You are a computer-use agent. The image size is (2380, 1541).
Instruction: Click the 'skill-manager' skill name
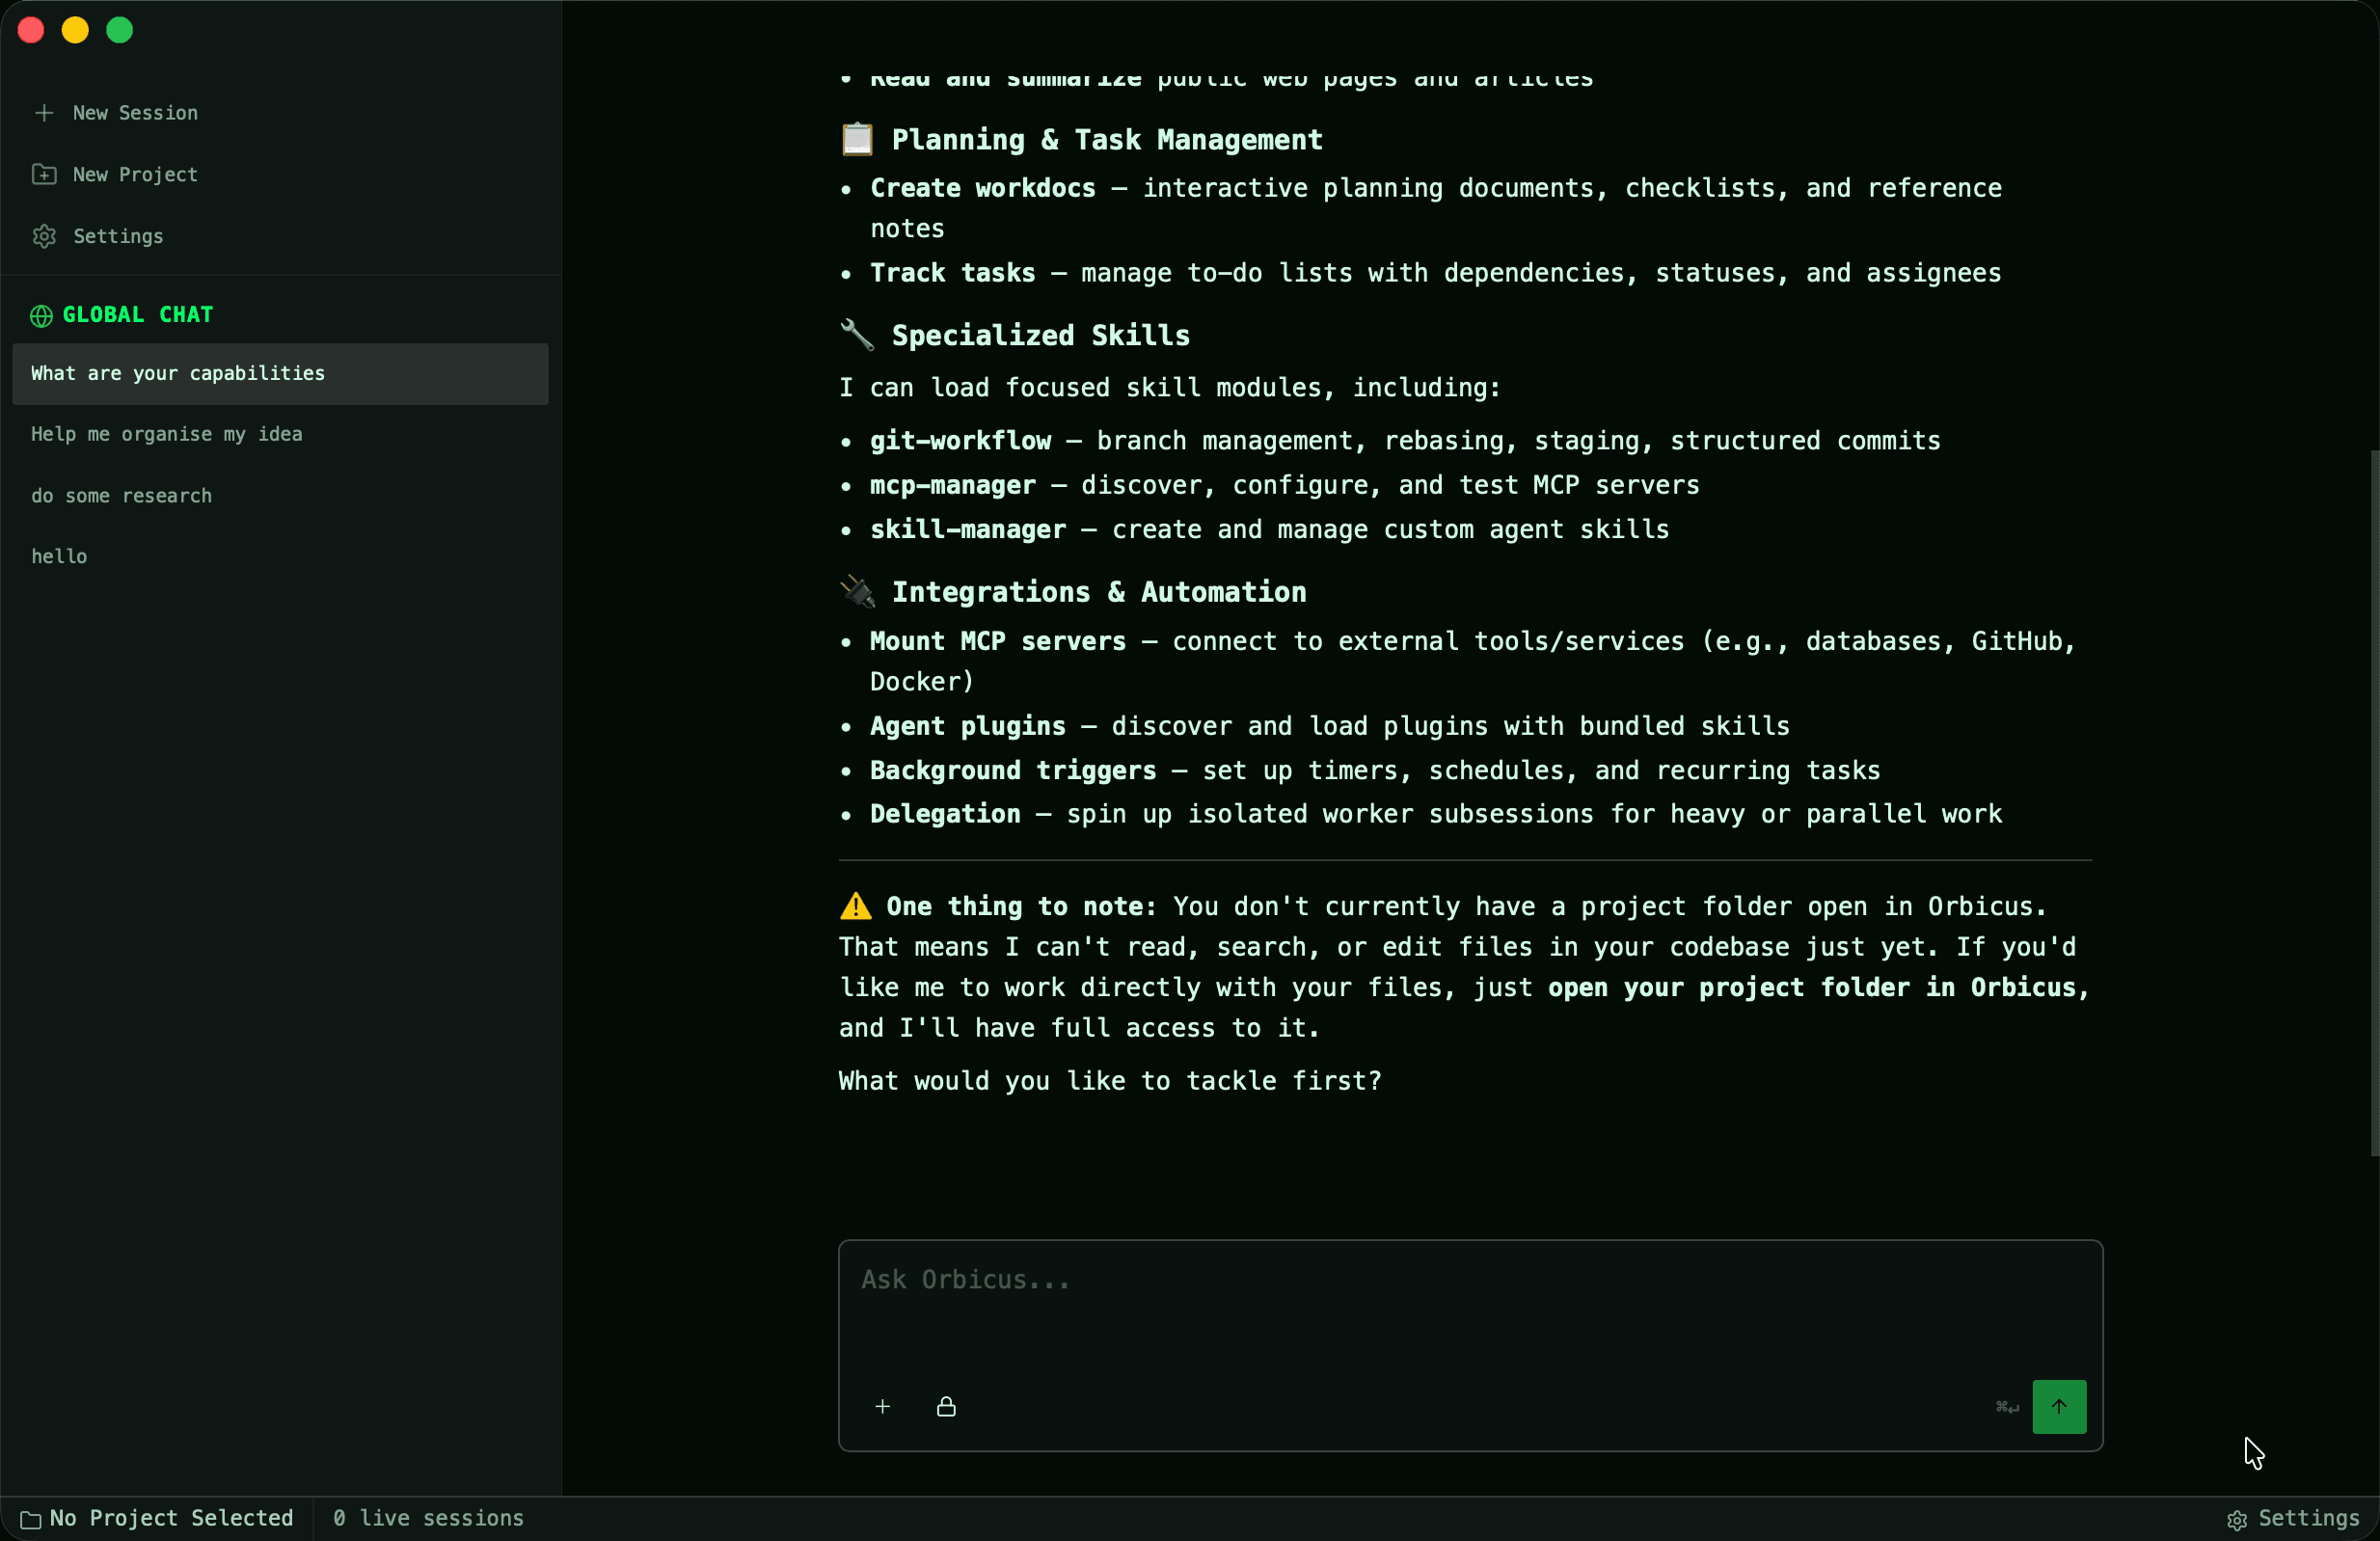(967, 529)
